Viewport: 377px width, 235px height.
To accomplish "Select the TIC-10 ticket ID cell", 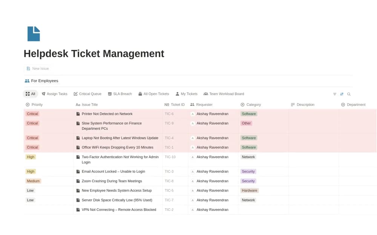I will click(x=176, y=160).
